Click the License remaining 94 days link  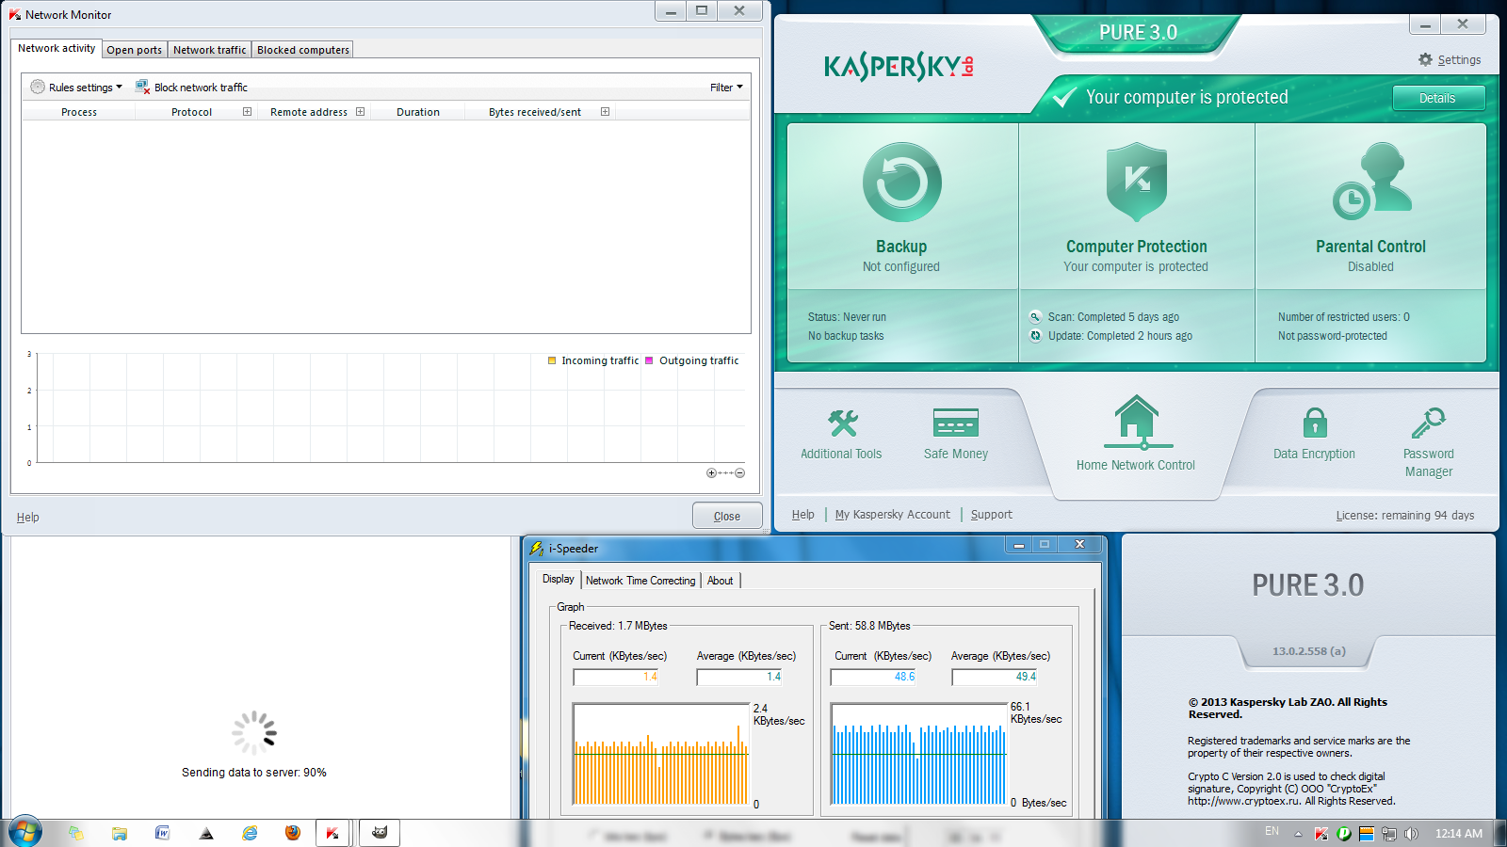pos(1405,516)
